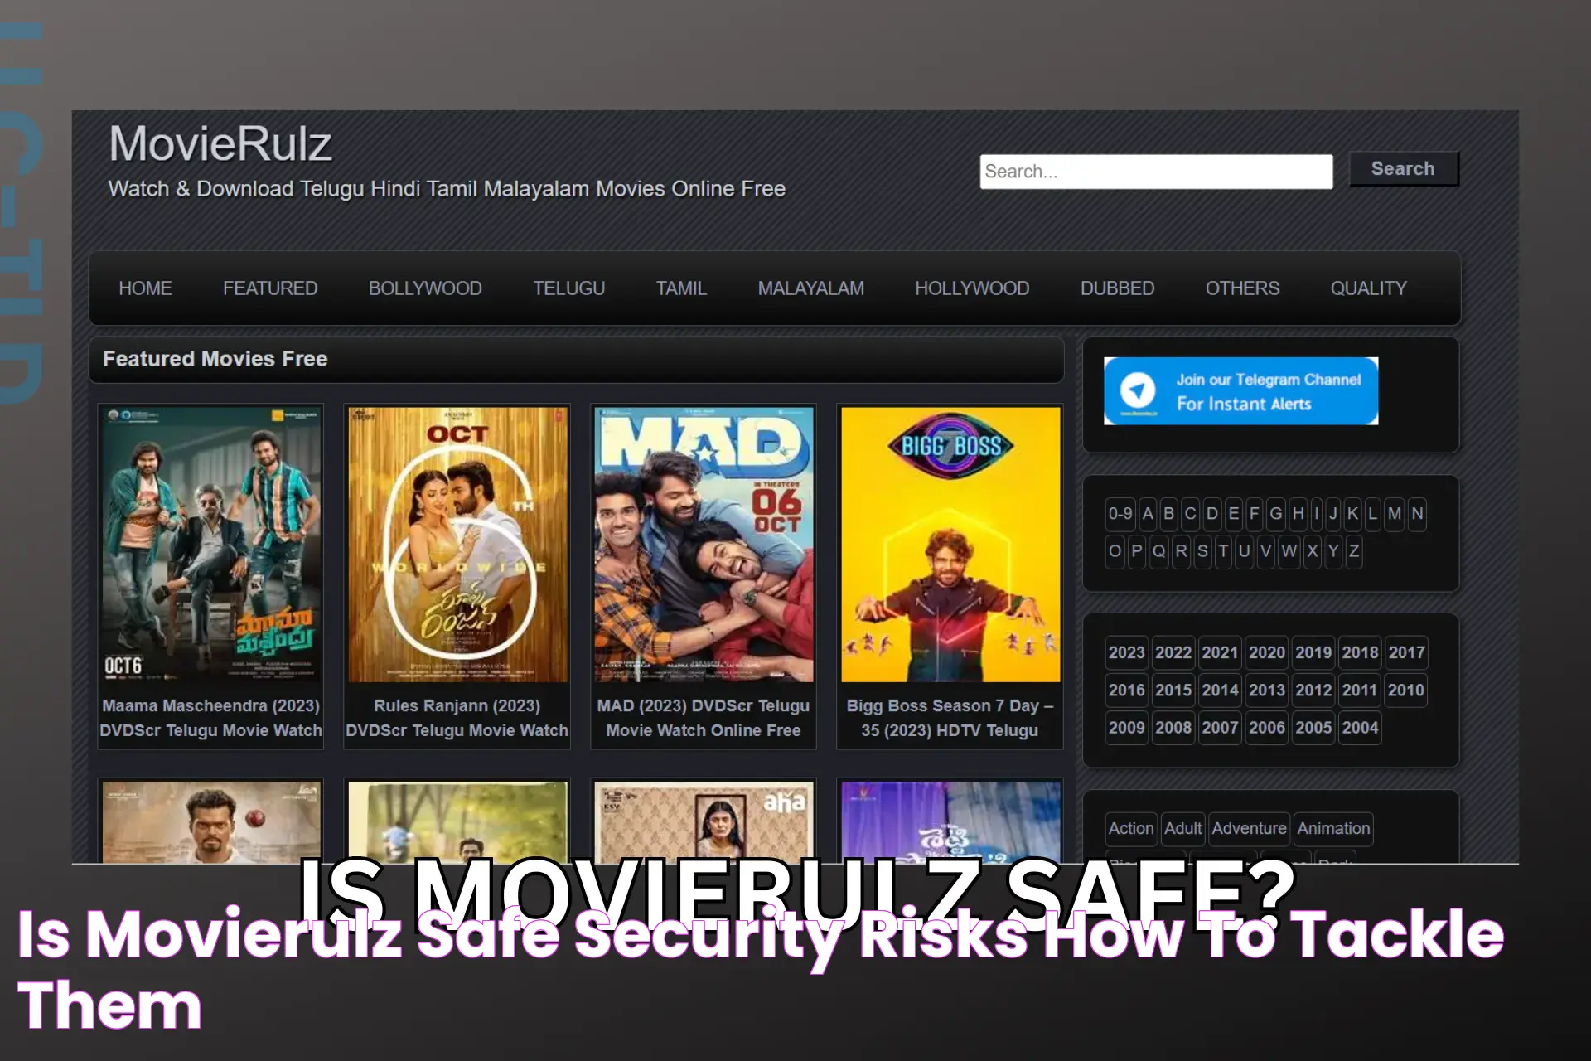The width and height of the screenshot is (1591, 1061).
Task: Click the Action genre tag filter
Action: click(1130, 828)
